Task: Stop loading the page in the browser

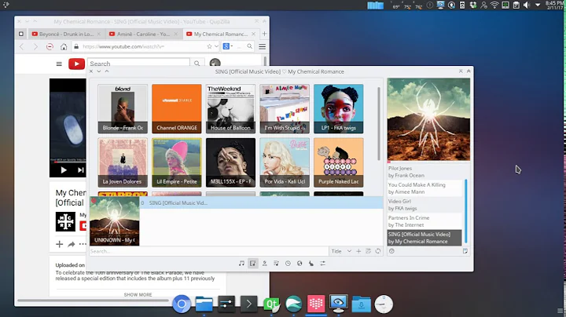Action: click(50, 46)
